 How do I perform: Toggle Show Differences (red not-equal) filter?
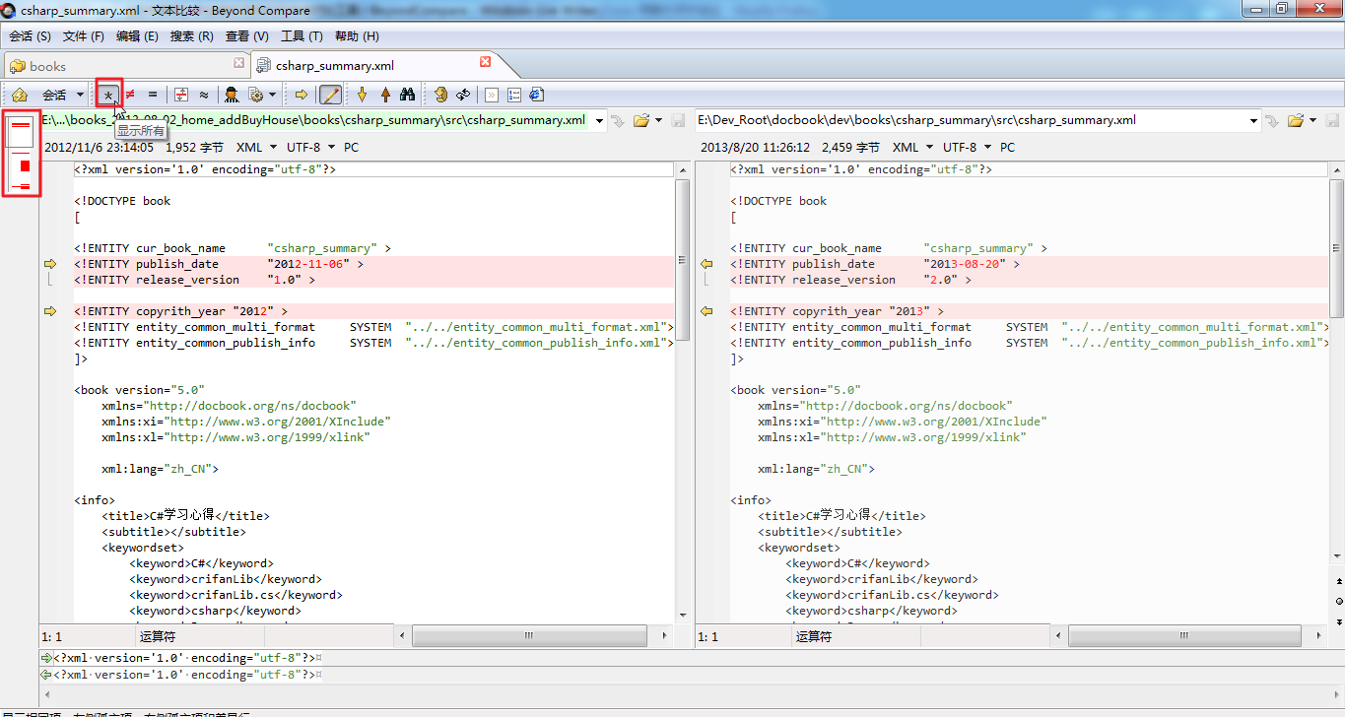[130, 95]
